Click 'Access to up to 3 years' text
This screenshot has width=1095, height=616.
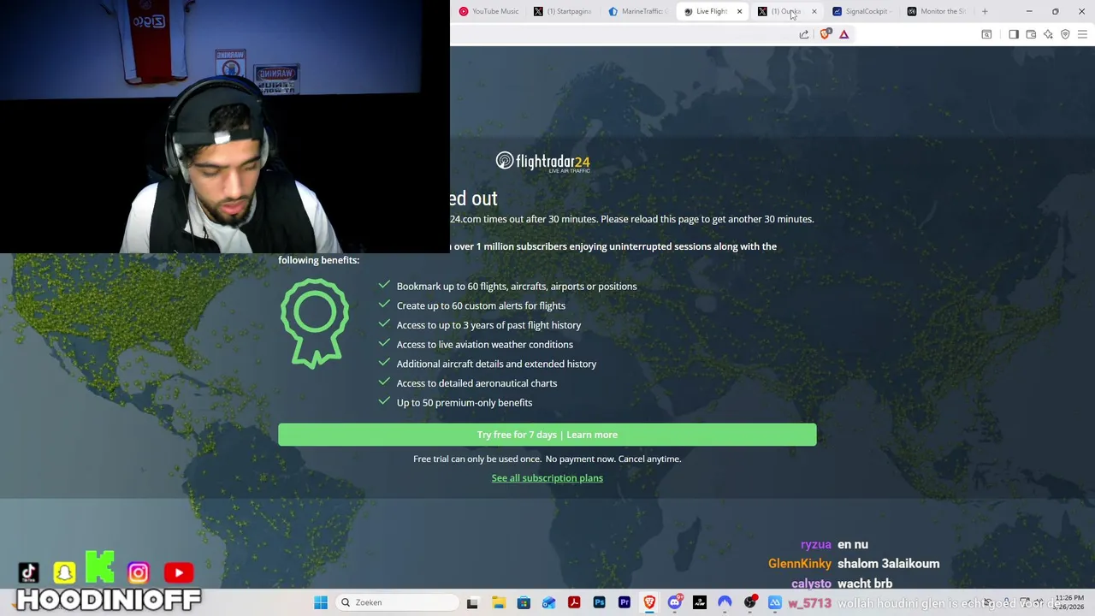pyautogui.click(x=488, y=325)
